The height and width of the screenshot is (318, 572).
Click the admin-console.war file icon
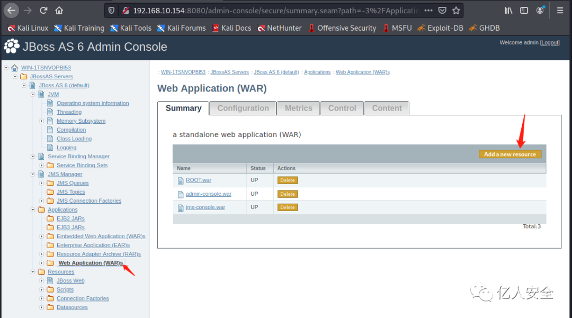pyautogui.click(x=181, y=195)
